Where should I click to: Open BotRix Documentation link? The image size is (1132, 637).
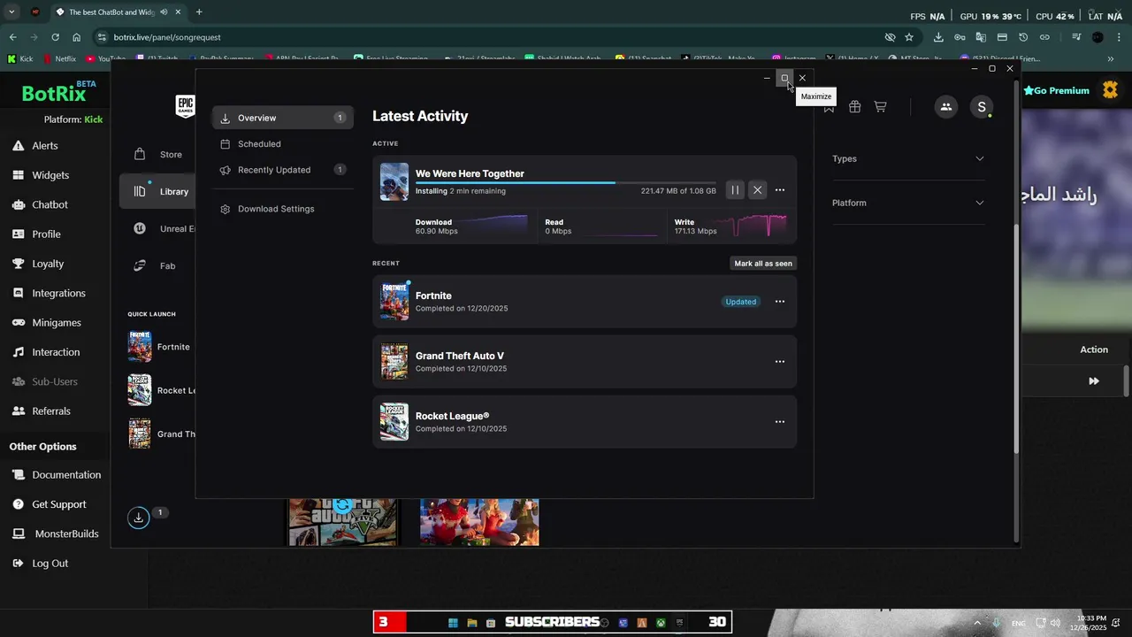[x=66, y=475]
